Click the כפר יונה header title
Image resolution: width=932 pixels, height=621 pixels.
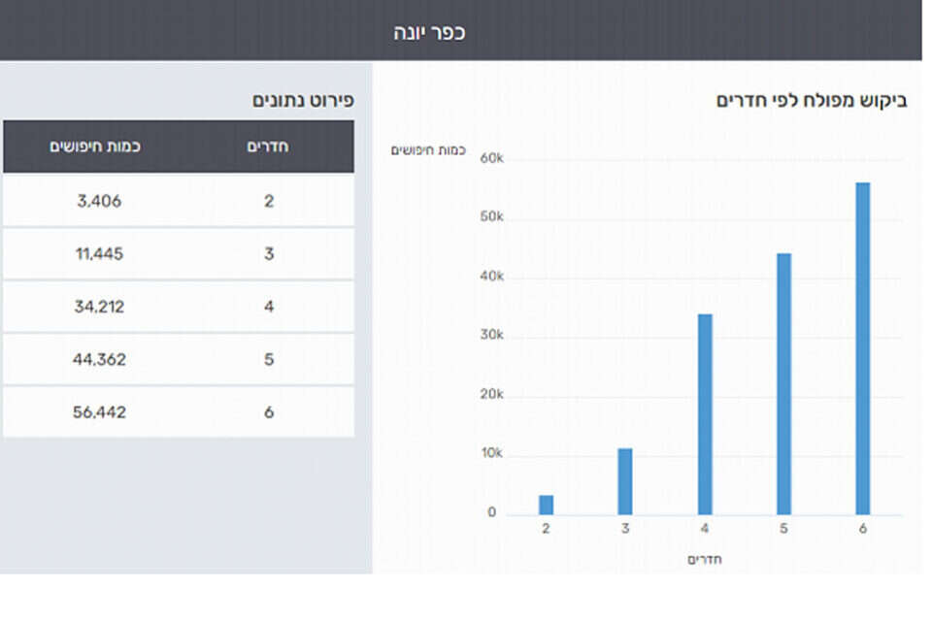click(429, 32)
